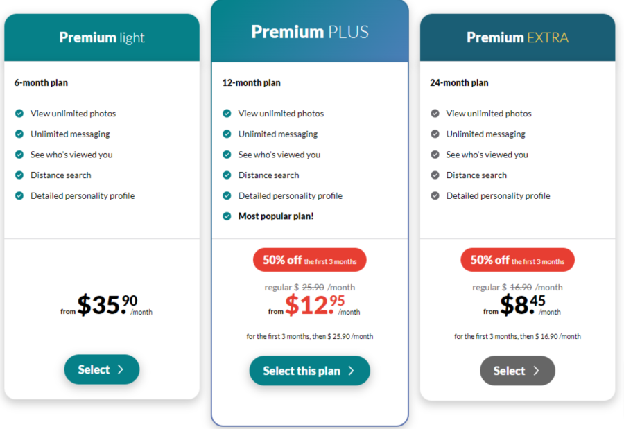The height and width of the screenshot is (429, 624).
Task: Toggle the 'View unlimited photos' check in Premium PLUS
Action: pos(227,113)
